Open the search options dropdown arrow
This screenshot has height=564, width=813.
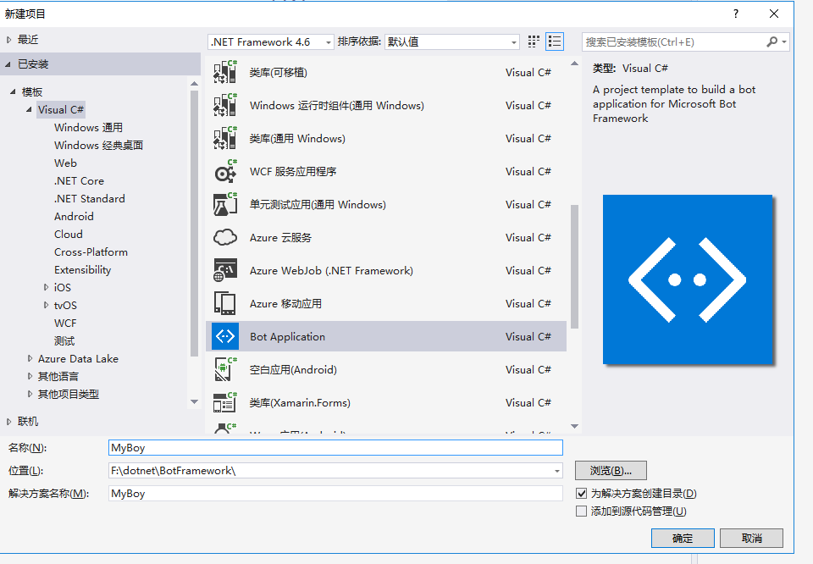(x=784, y=41)
